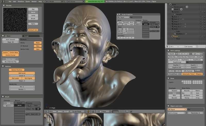This screenshot has height=126, width=206.
Task: Select 3D texture mapping in Brush panel
Action: (38, 109)
